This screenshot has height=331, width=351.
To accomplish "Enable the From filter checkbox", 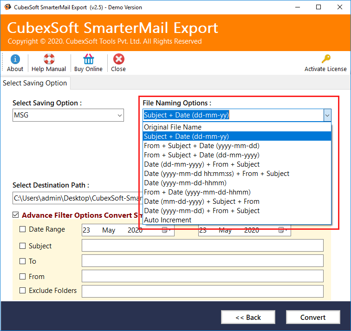I will [x=22, y=276].
